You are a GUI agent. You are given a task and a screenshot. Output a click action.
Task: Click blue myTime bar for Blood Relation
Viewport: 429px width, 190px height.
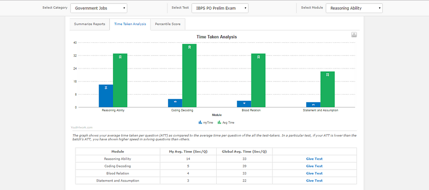point(244,104)
